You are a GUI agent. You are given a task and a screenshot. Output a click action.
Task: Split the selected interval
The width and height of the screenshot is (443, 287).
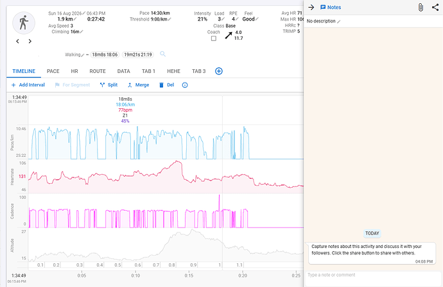tap(109, 85)
